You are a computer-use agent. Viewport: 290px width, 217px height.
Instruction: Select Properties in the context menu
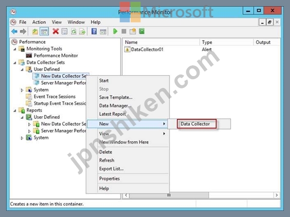click(110, 178)
